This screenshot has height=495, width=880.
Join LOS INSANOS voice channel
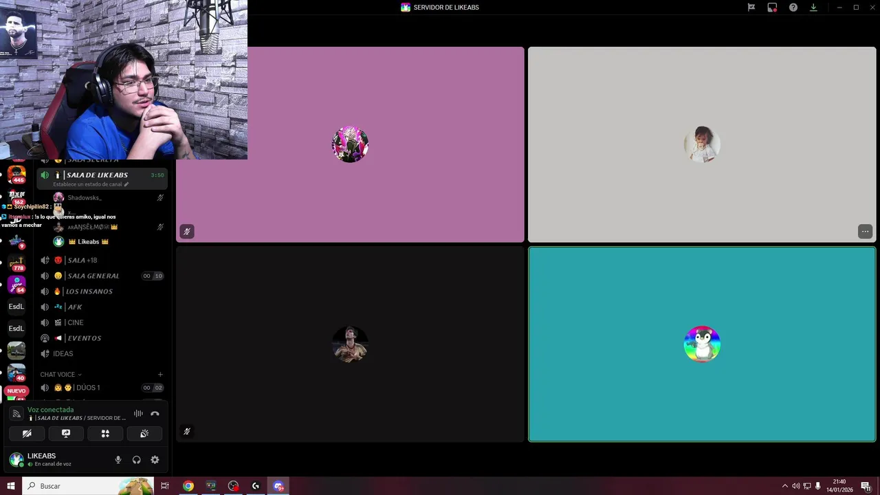coord(102,291)
